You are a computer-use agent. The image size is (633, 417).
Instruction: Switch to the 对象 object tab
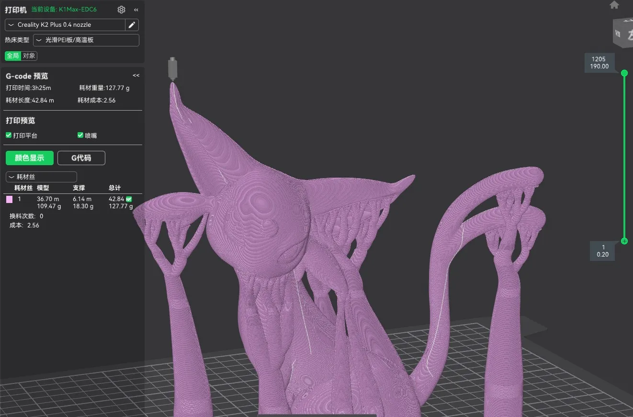29,56
